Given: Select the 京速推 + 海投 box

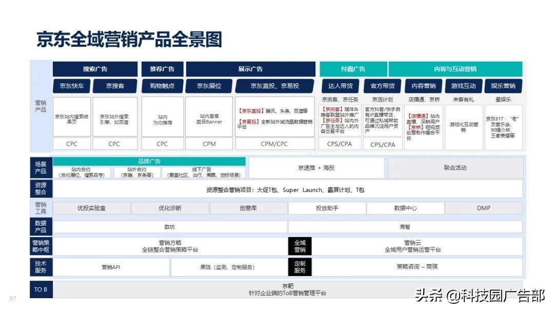Looking at the screenshot, I should pyautogui.click(x=316, y=168).
